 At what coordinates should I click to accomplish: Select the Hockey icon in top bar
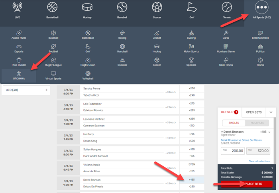88,7
